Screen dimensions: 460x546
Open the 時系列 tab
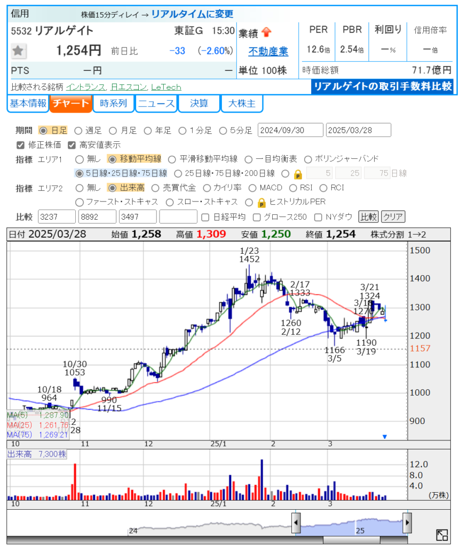(x=113, y=103)
